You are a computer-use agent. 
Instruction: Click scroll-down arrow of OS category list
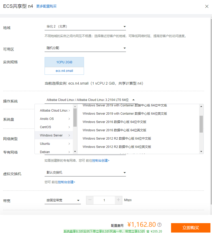tap(75, 152)
